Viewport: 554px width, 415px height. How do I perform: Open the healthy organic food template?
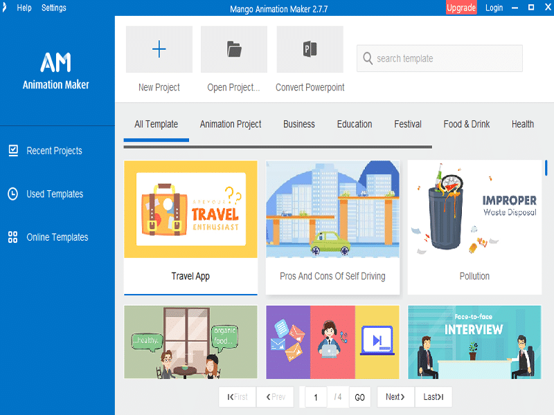[x=191, y=342]
